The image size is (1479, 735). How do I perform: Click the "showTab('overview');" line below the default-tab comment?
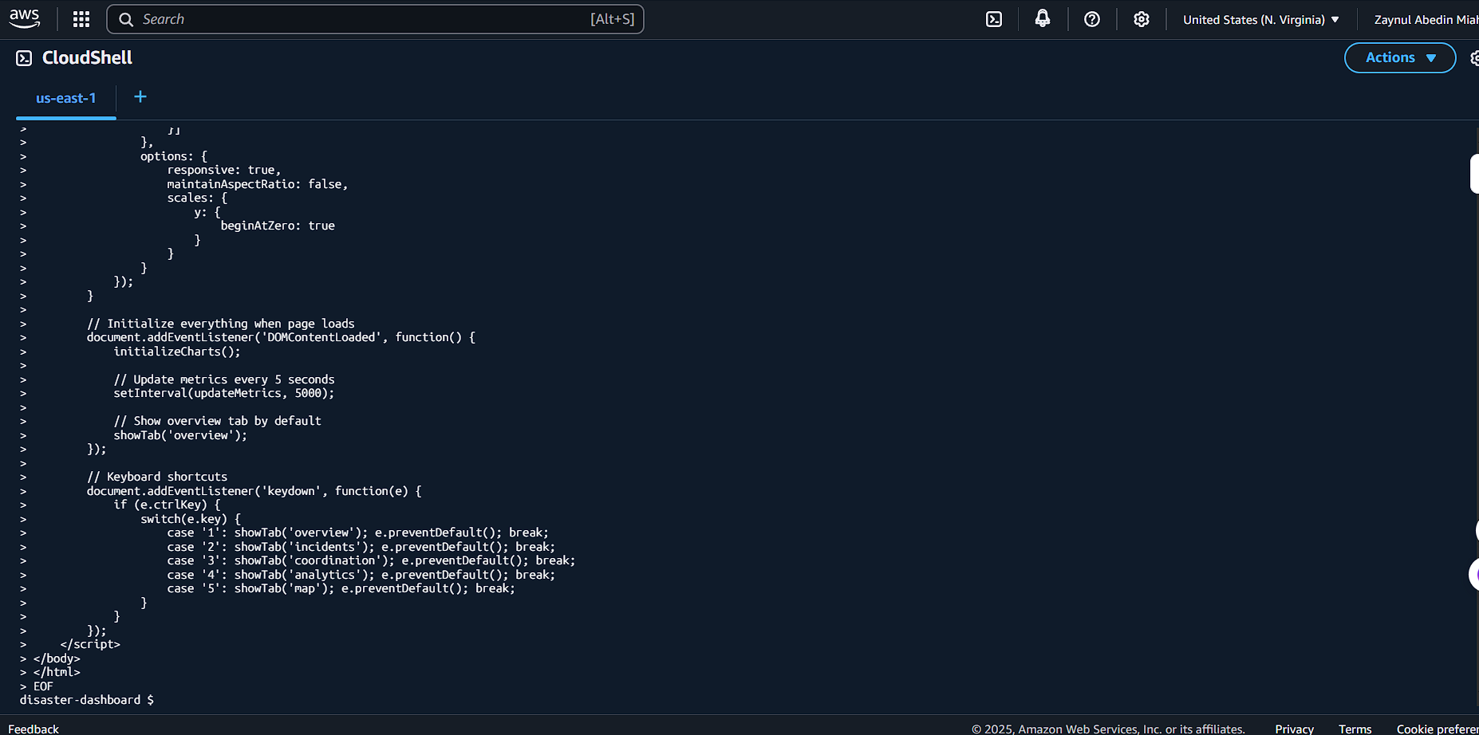pos(180,435)
